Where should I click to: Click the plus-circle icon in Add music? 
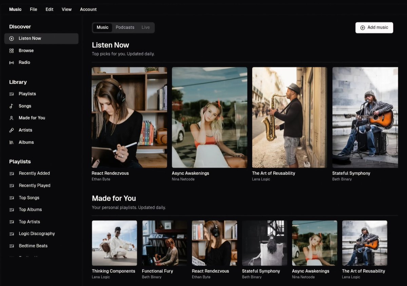[x=363, y=28]
